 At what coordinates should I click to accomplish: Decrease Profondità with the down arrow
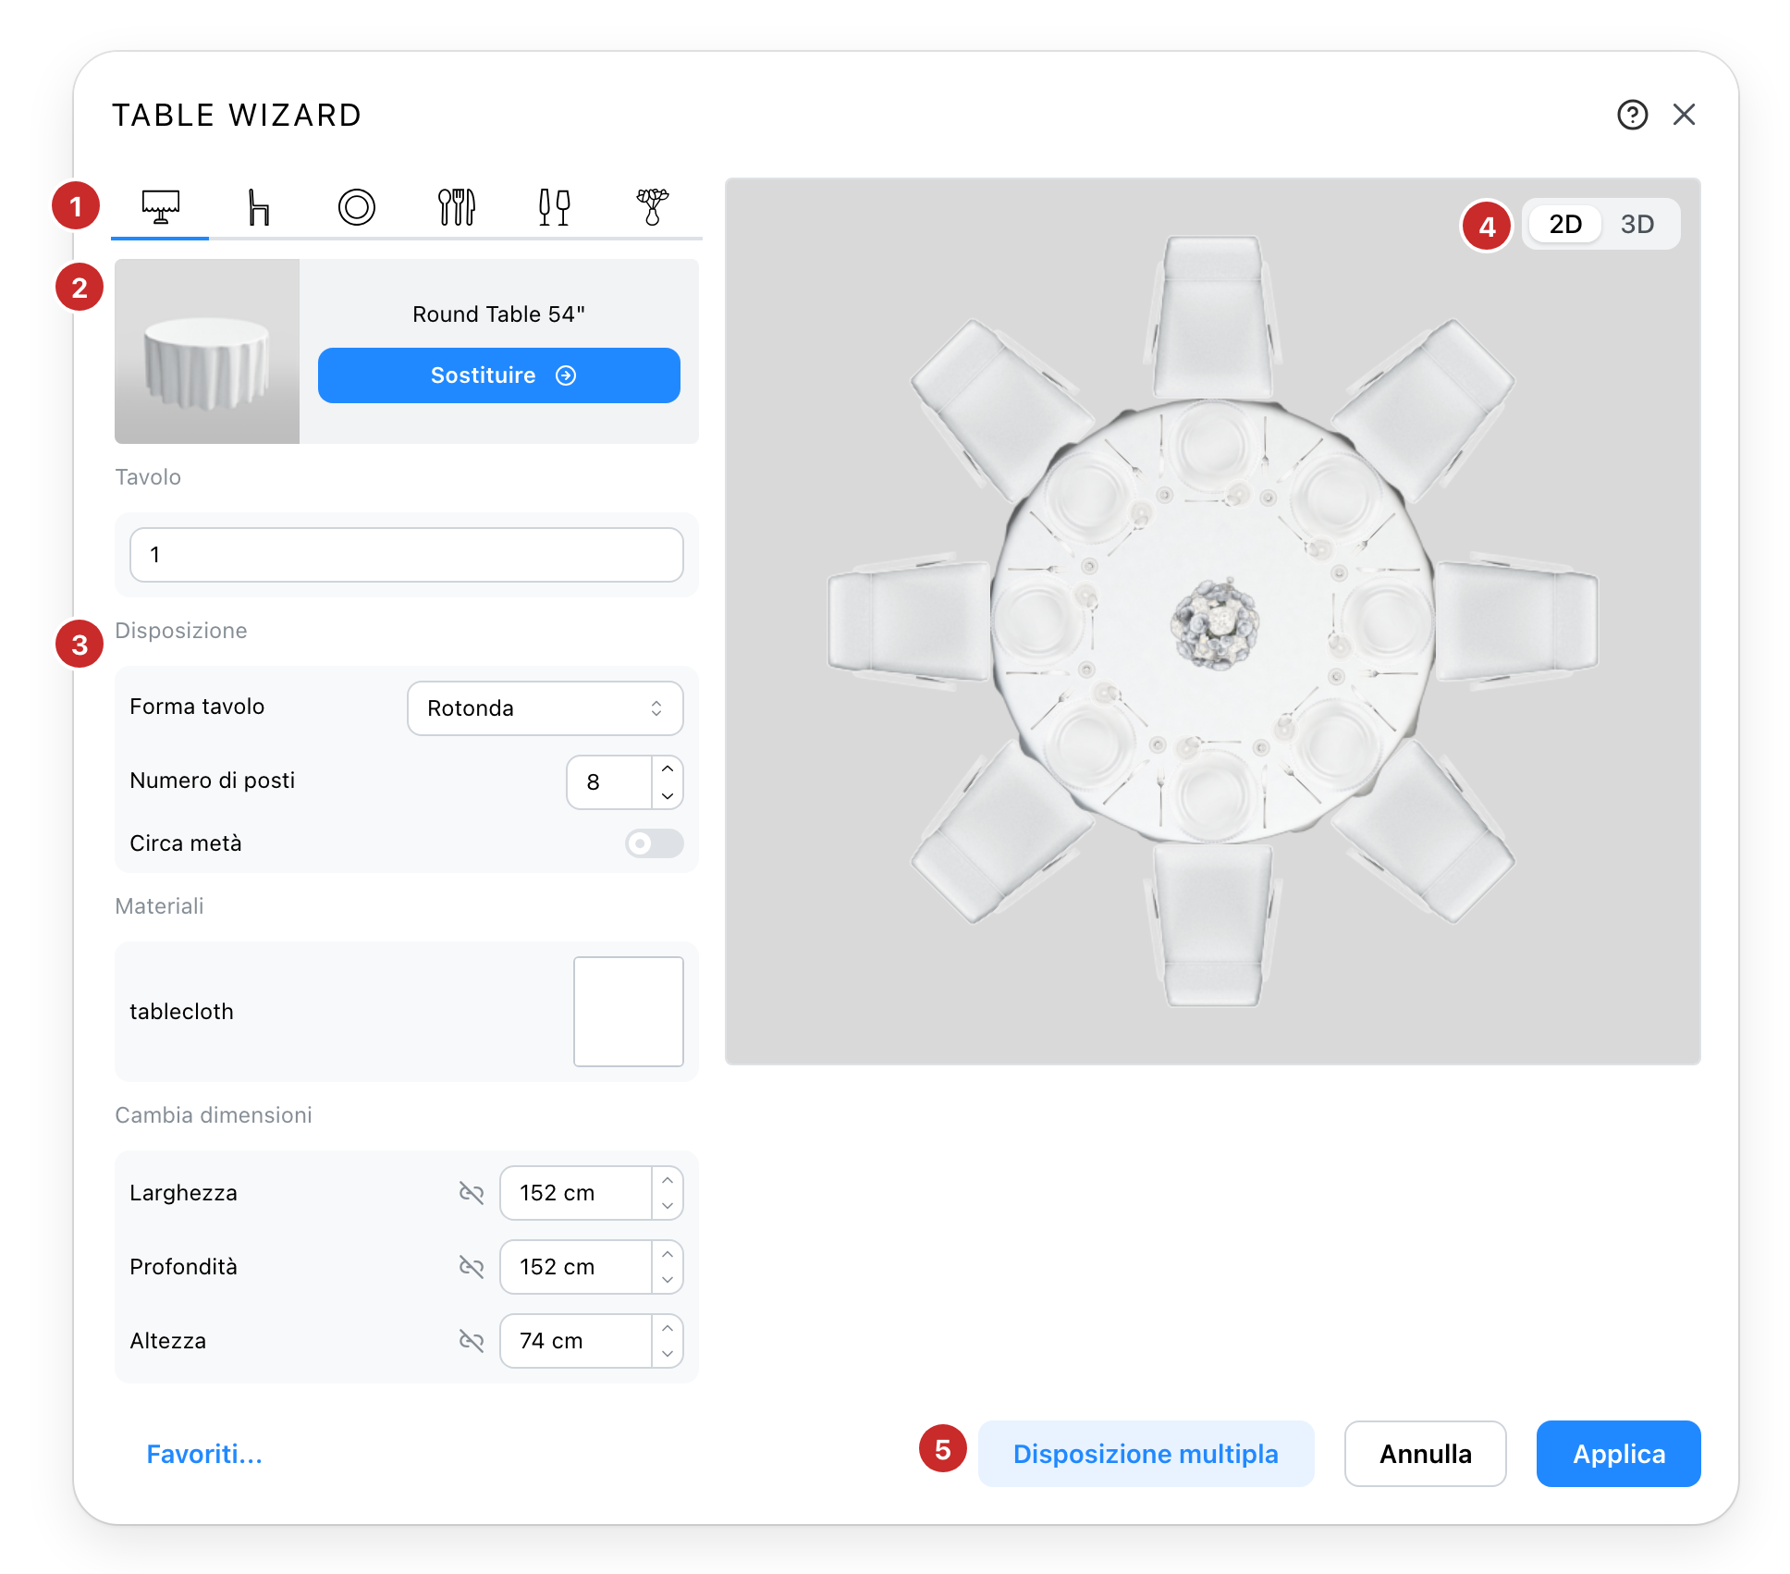(x=668, y=1280)
